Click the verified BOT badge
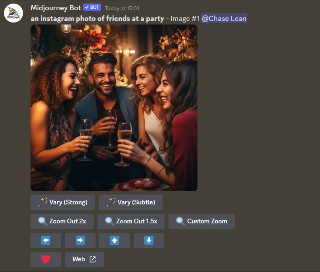The height and width of the screenshot is (272, 320). point(92,8)
